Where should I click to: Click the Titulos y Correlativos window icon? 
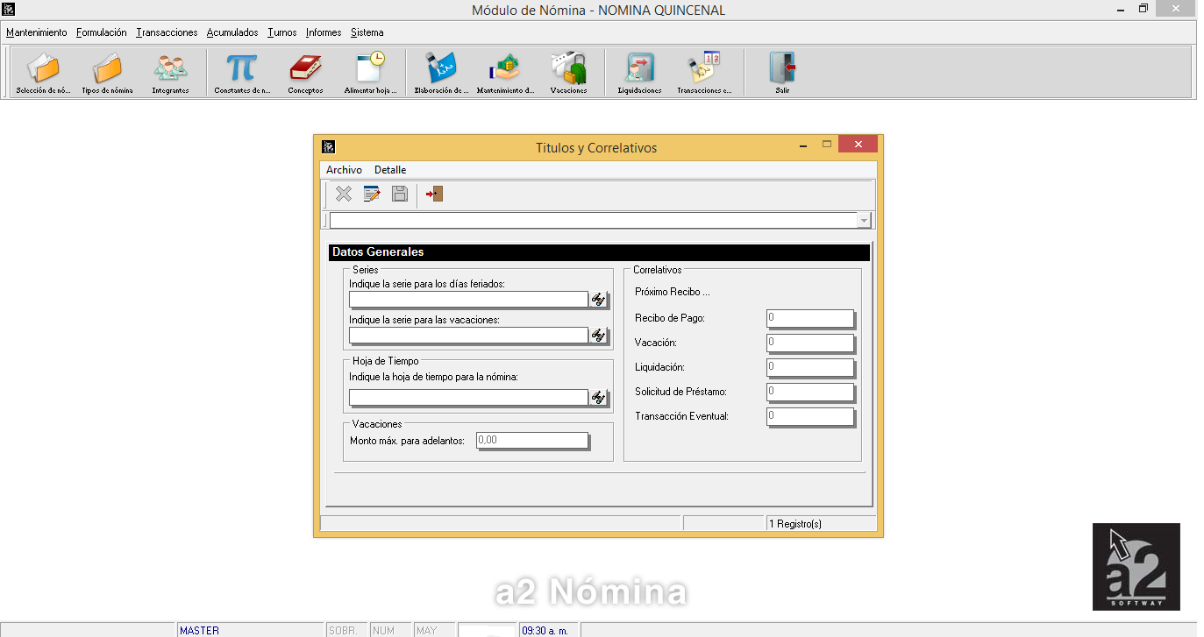click(329, 147)
